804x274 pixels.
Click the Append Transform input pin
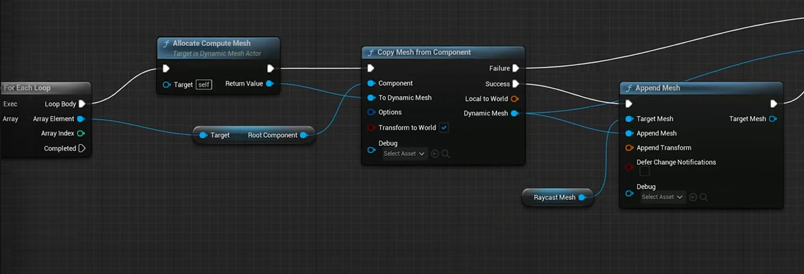pyautogui.click(x=629, y=148)
